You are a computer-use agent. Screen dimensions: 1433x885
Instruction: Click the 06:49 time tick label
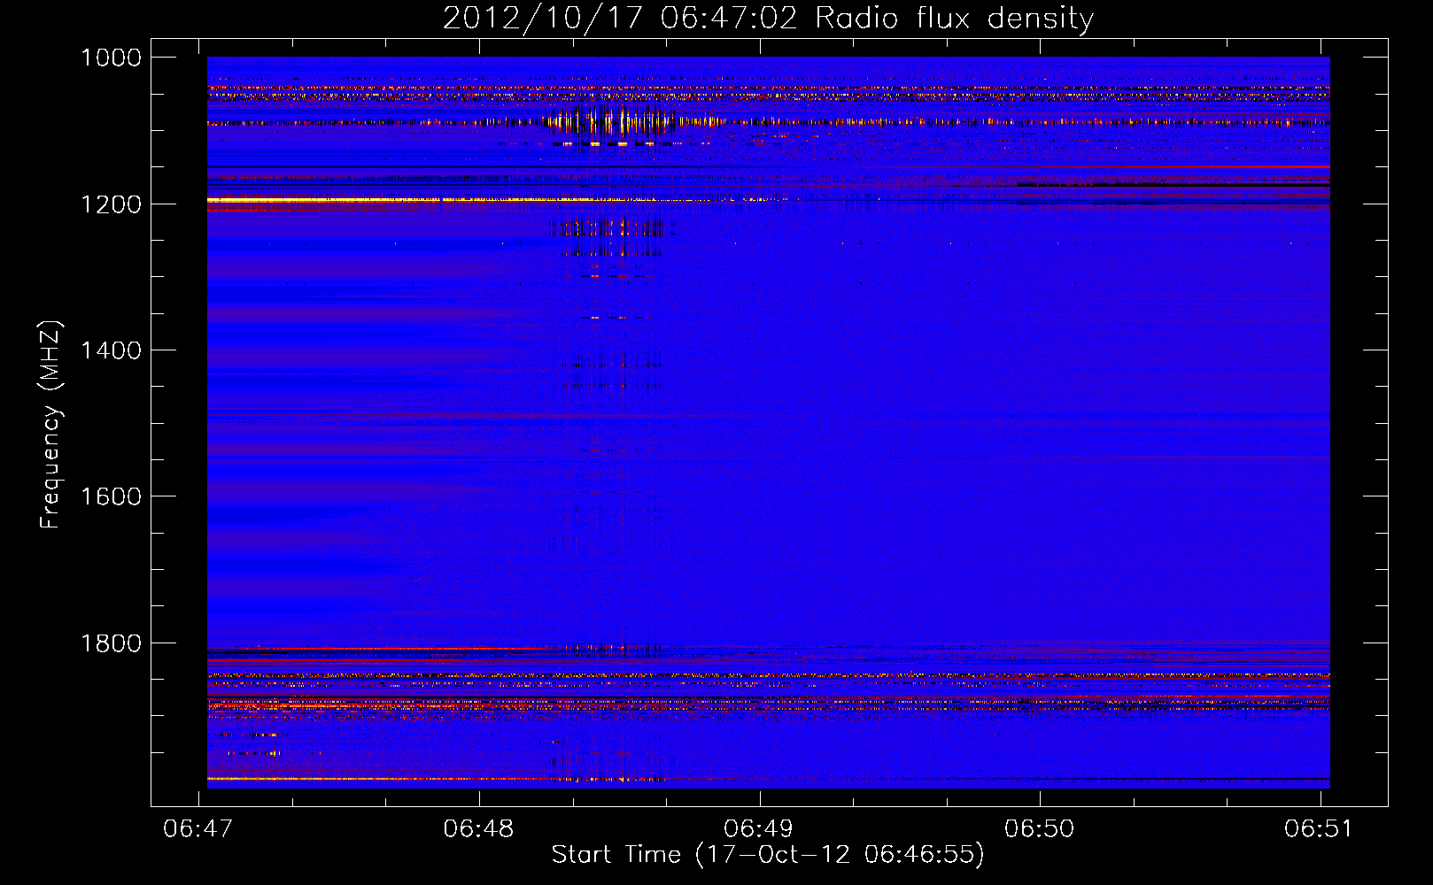[759, 828]
